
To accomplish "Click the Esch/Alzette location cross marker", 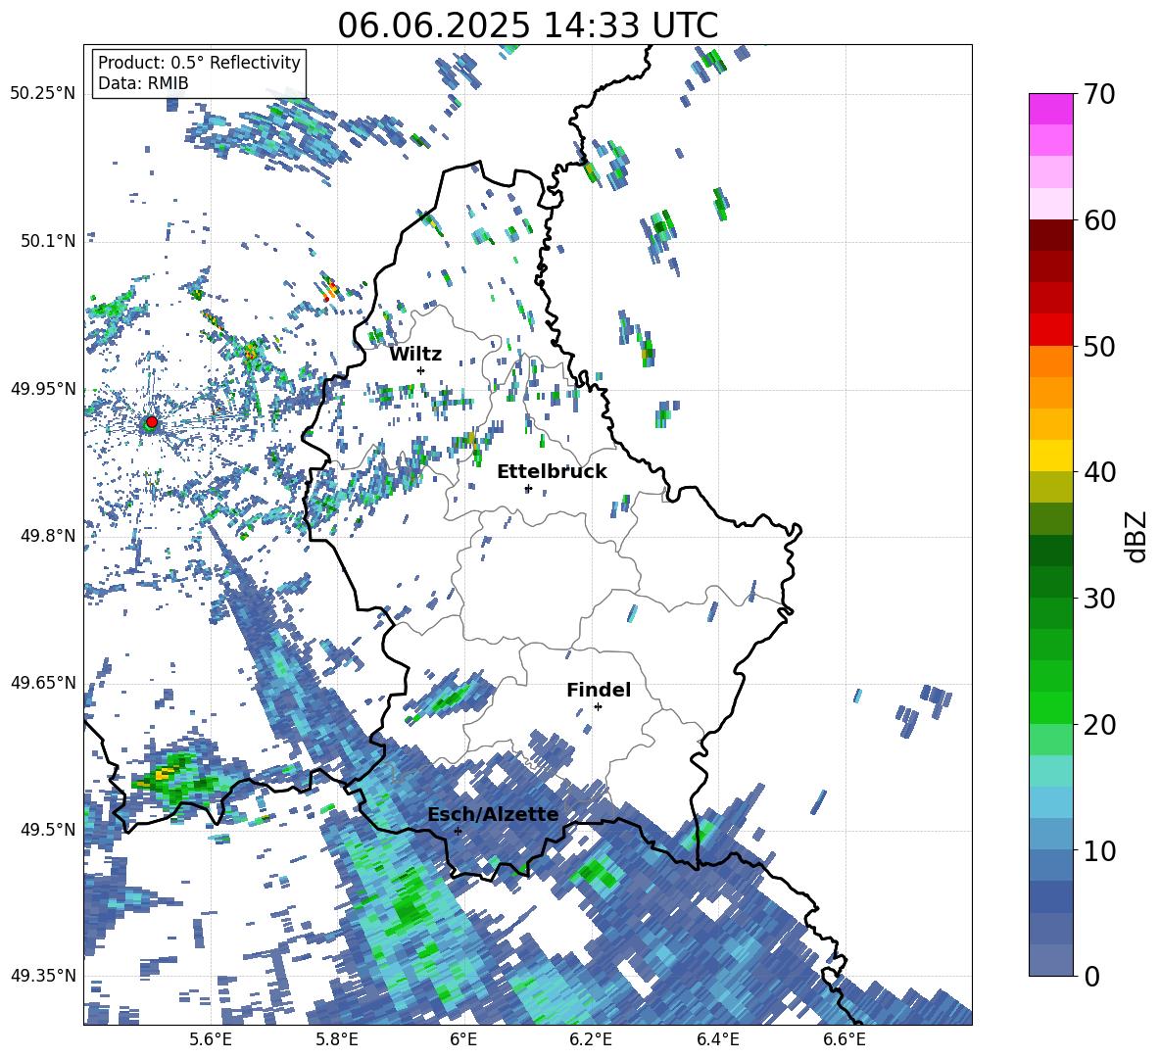I will coord(458,831).
